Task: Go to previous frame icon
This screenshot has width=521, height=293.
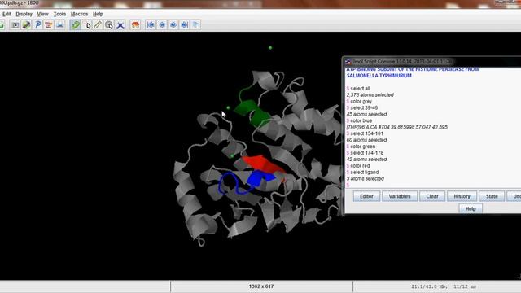Action: point(162,25)
